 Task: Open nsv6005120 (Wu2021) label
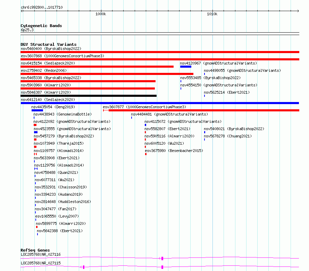(164, 143)
